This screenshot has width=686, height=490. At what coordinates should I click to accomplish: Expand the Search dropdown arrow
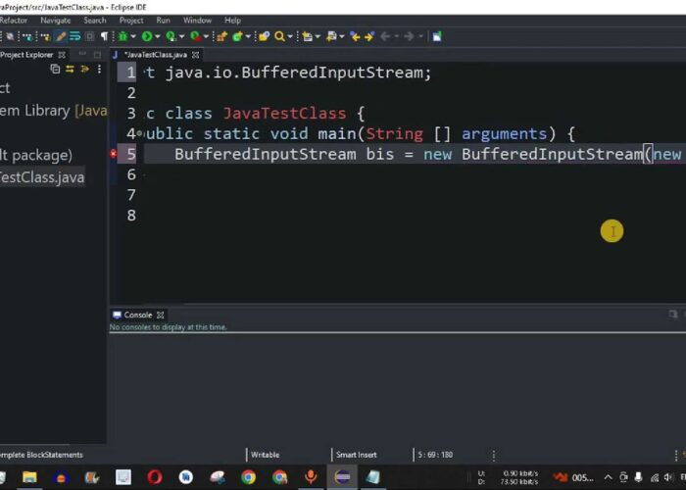(290, 37)
